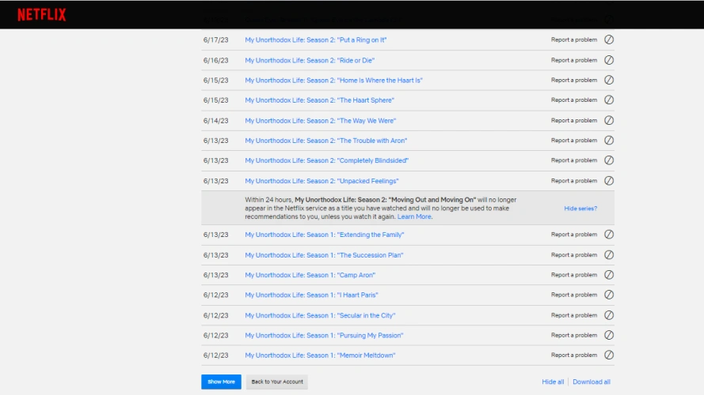The height and width of the screenshot is (395, 704).
Task: Hide "Memoir Meltdown" using the circle-slash icon
Action: (x=608, y=355)
